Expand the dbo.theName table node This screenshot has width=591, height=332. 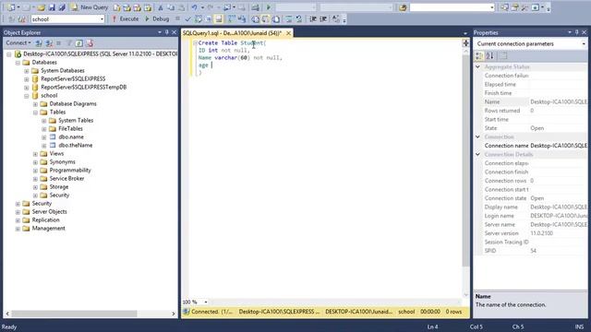[x=43, y=146]
